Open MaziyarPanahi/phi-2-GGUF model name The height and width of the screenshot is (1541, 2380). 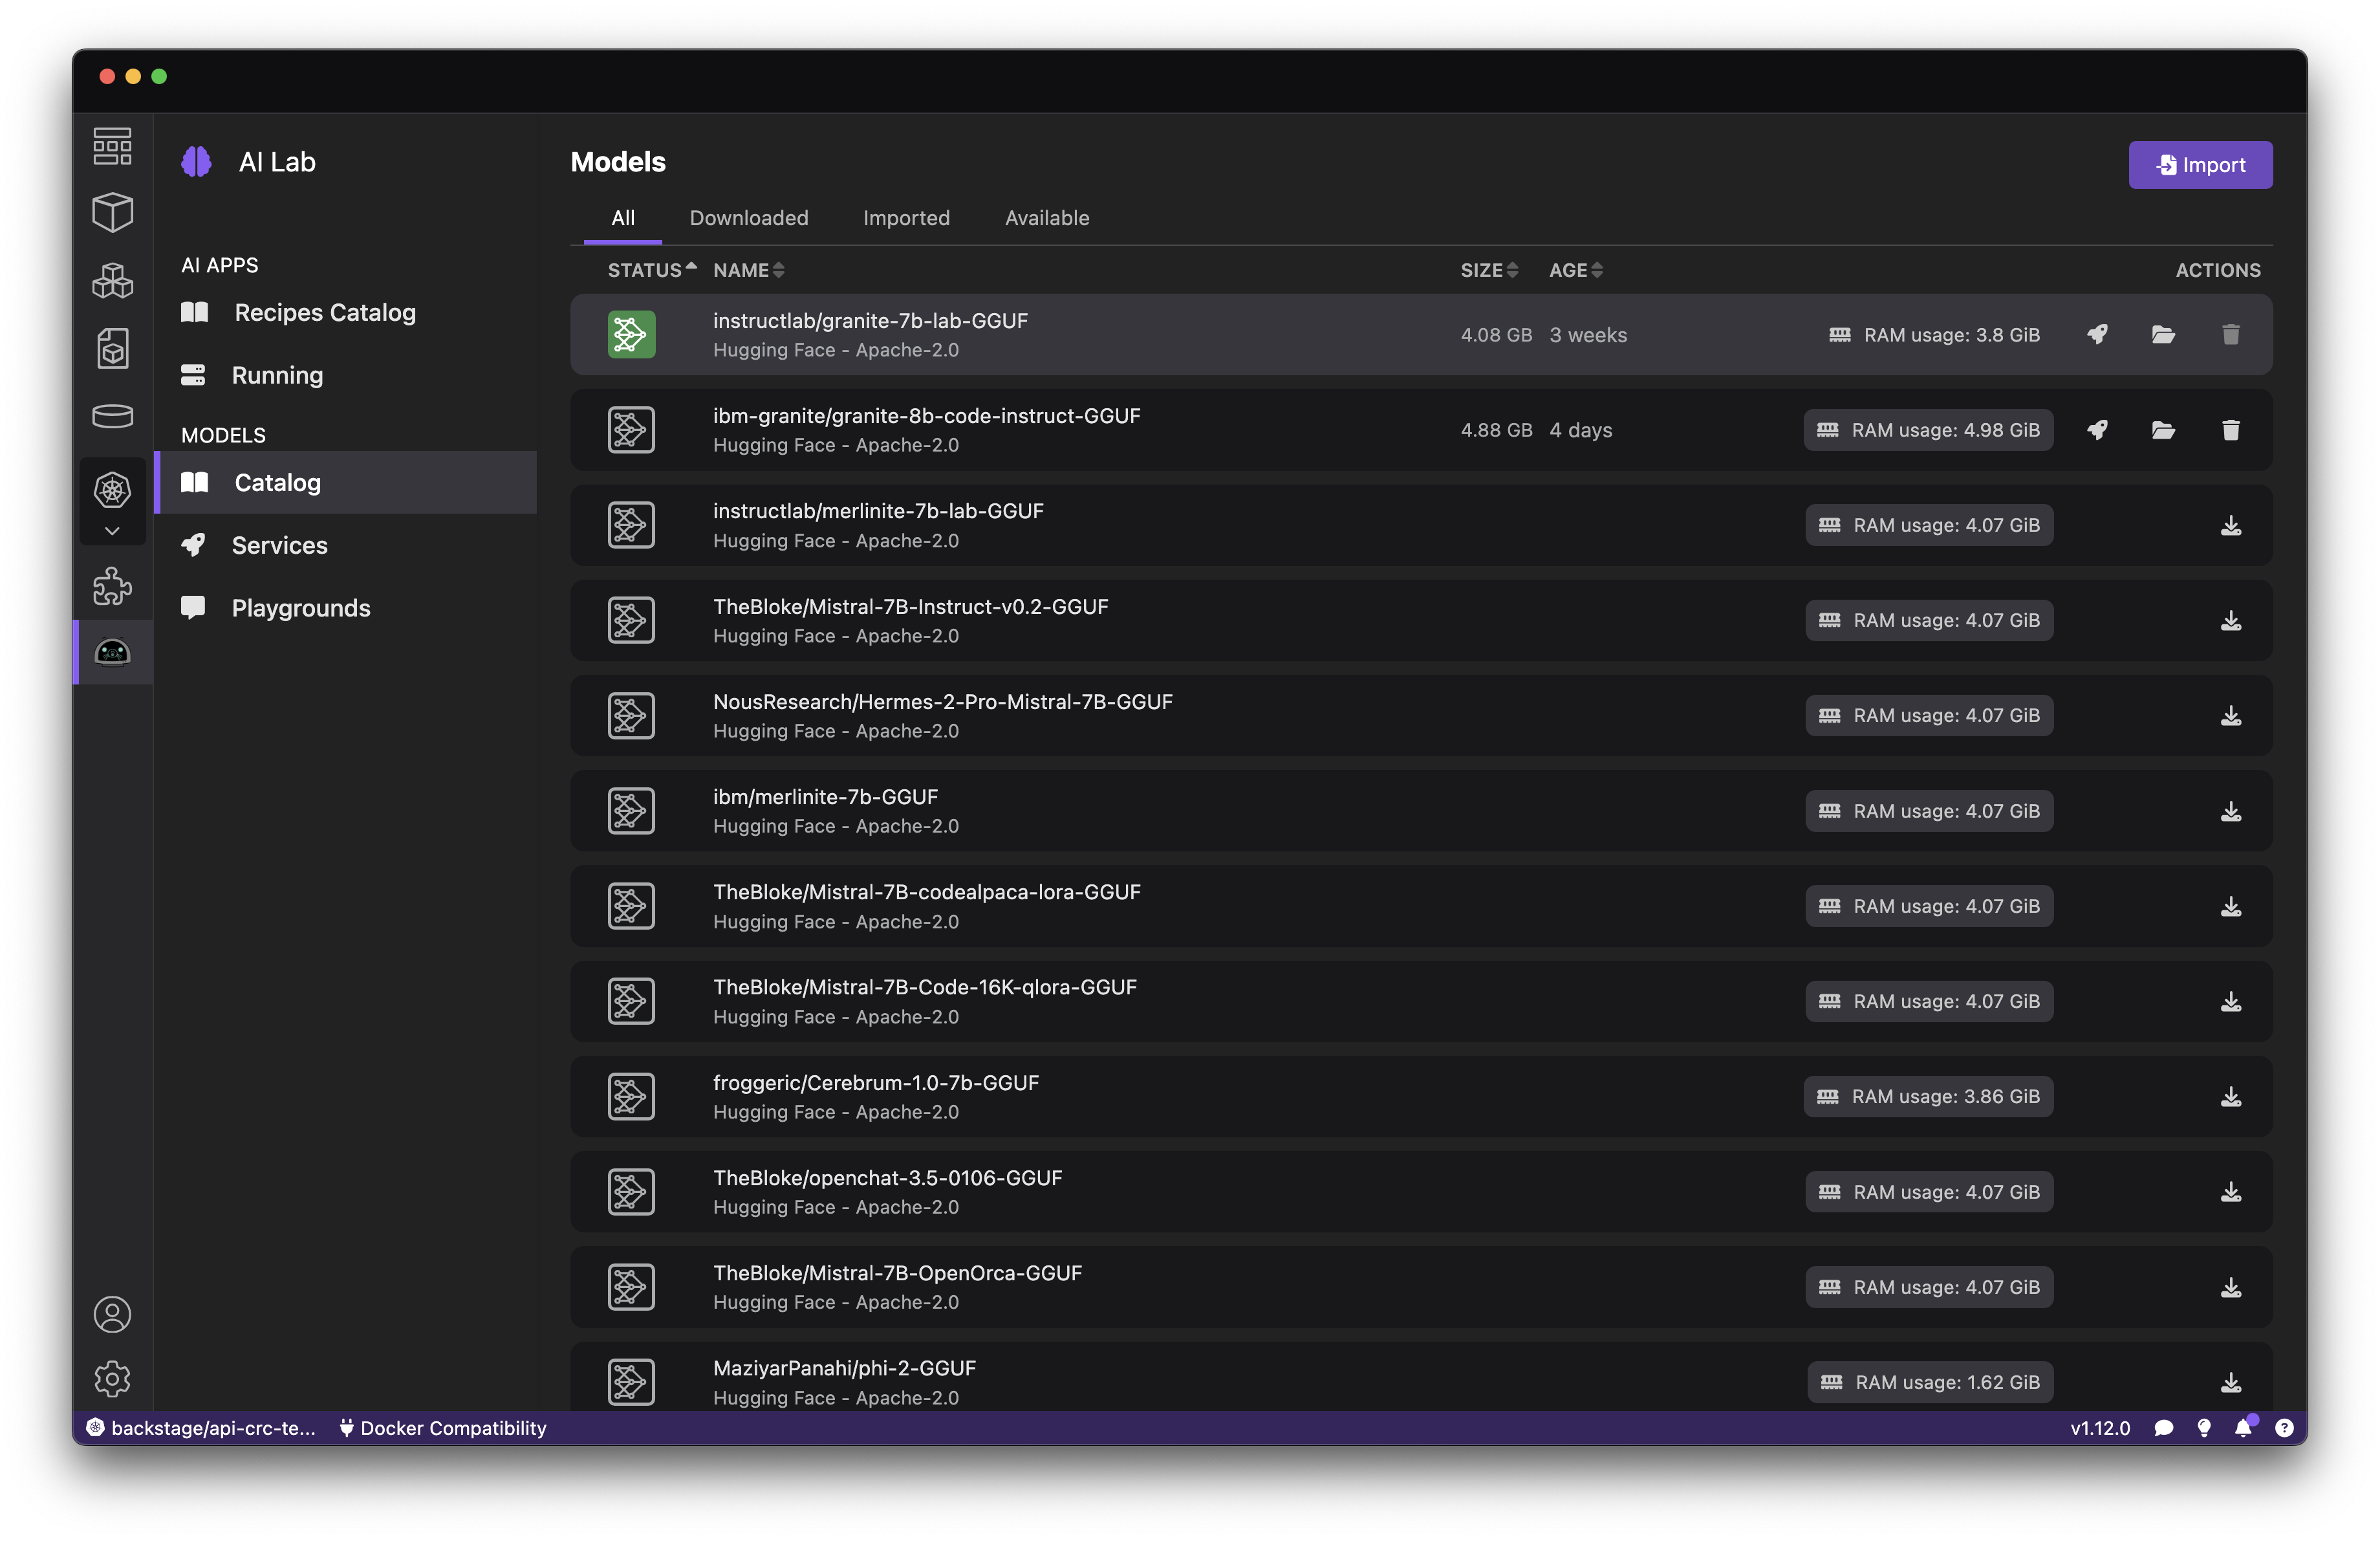844,1368
